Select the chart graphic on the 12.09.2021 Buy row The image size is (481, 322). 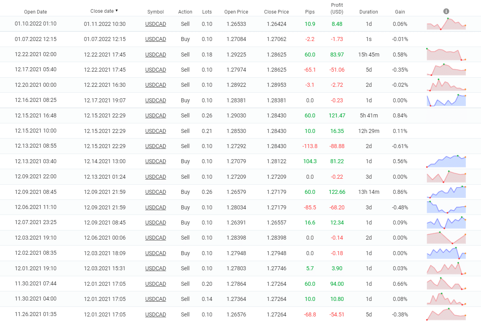pyautogui.click(x=446, y=192)
